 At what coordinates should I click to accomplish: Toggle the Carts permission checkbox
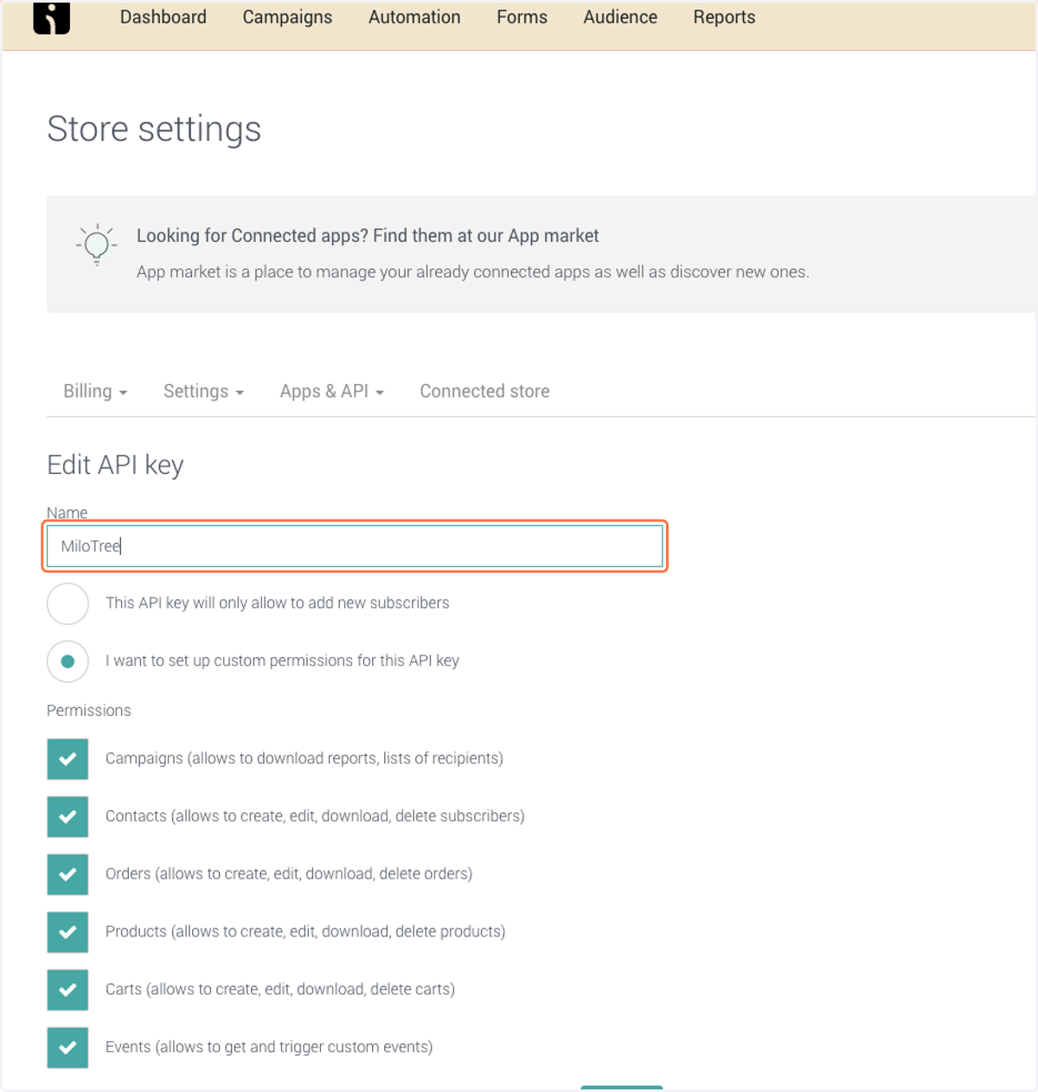point(67,990)
